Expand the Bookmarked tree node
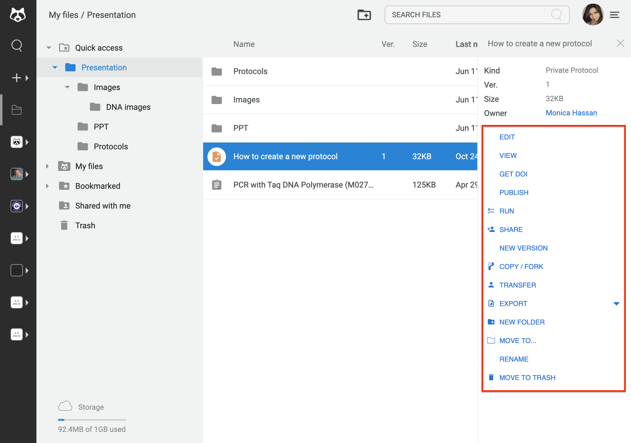This screenshot has height=443, width=631. (47, 186)
